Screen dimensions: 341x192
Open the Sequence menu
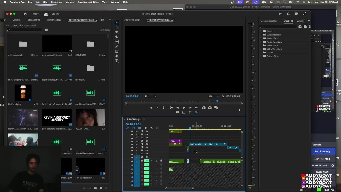tap(56, 2)
